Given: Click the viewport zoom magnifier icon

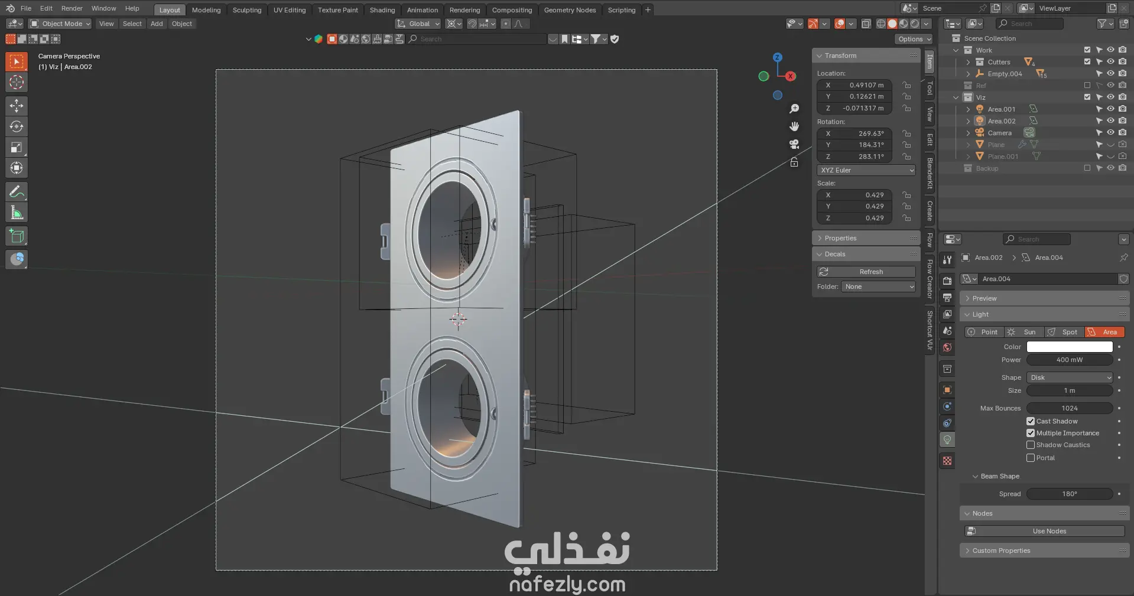Looking at the screenshot, I should [x=794, y=109].
